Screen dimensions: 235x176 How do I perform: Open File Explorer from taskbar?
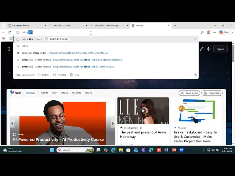point(121,150)
